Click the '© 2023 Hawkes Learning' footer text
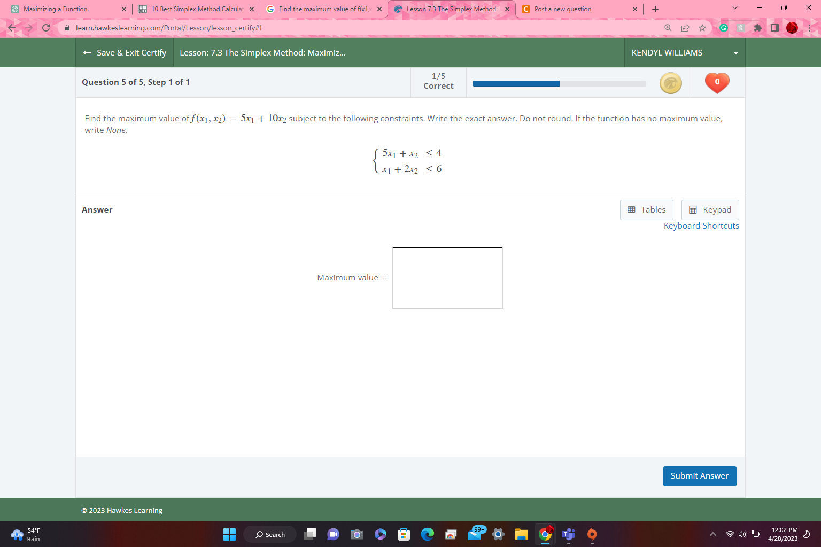 [x=122, y=510]
